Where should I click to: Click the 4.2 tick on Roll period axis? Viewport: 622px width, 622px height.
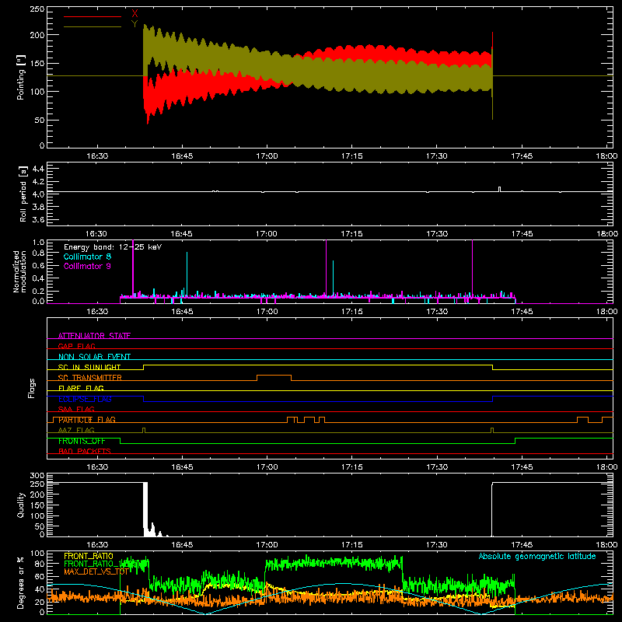(x=37, y=182)
